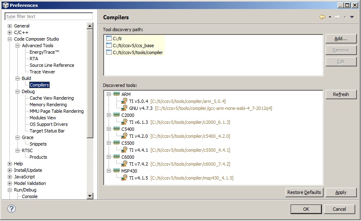Select Target Status Bar page
Screen dimensions: 361x221
47,131
